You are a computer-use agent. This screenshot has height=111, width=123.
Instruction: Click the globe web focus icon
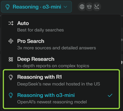(x=82, y=7)
